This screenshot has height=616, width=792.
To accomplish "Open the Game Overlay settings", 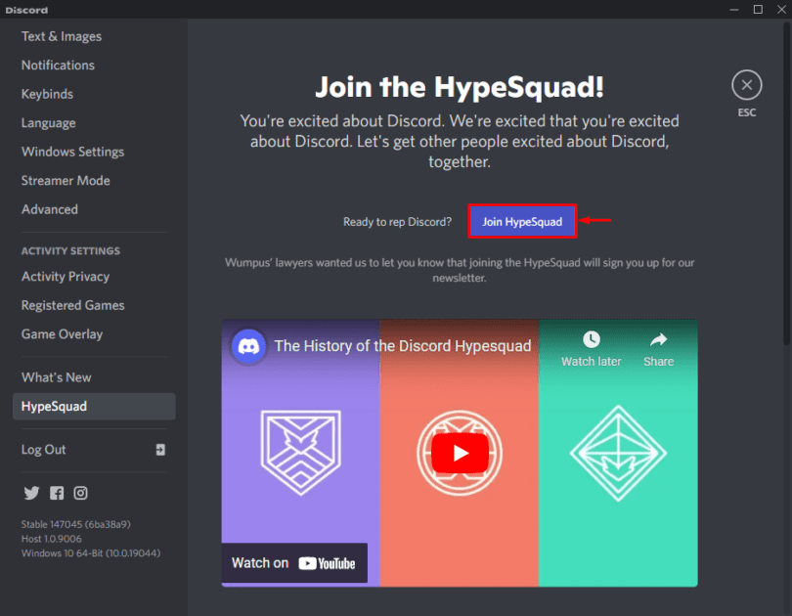I will coord(65,333).
